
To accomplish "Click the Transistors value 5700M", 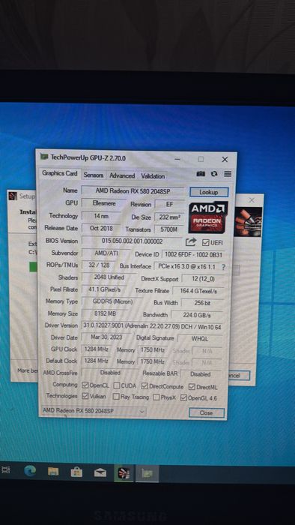I will click(169, 229).
